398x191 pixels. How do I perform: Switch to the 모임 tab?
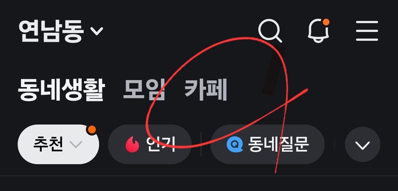(144, 90)
